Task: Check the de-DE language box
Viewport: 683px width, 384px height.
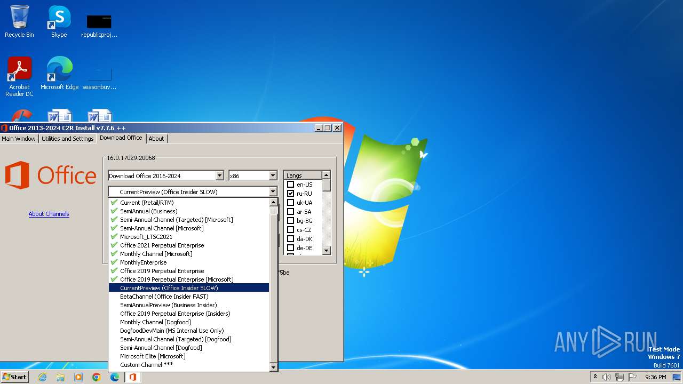Action: 291,248
